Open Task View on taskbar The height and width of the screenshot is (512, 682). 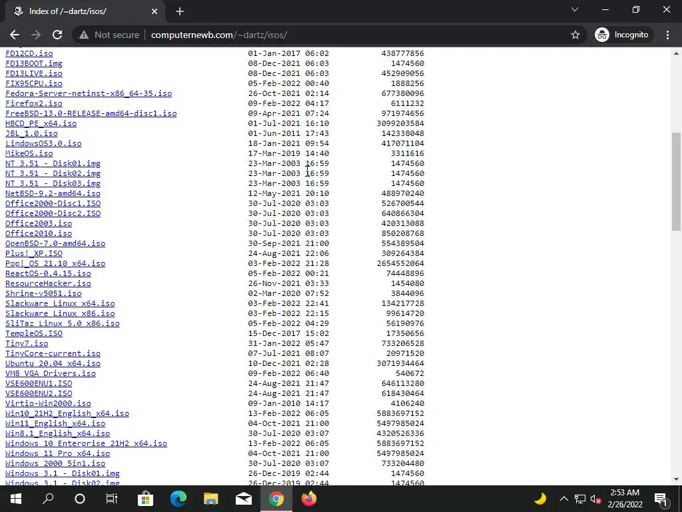coord(112,499)
